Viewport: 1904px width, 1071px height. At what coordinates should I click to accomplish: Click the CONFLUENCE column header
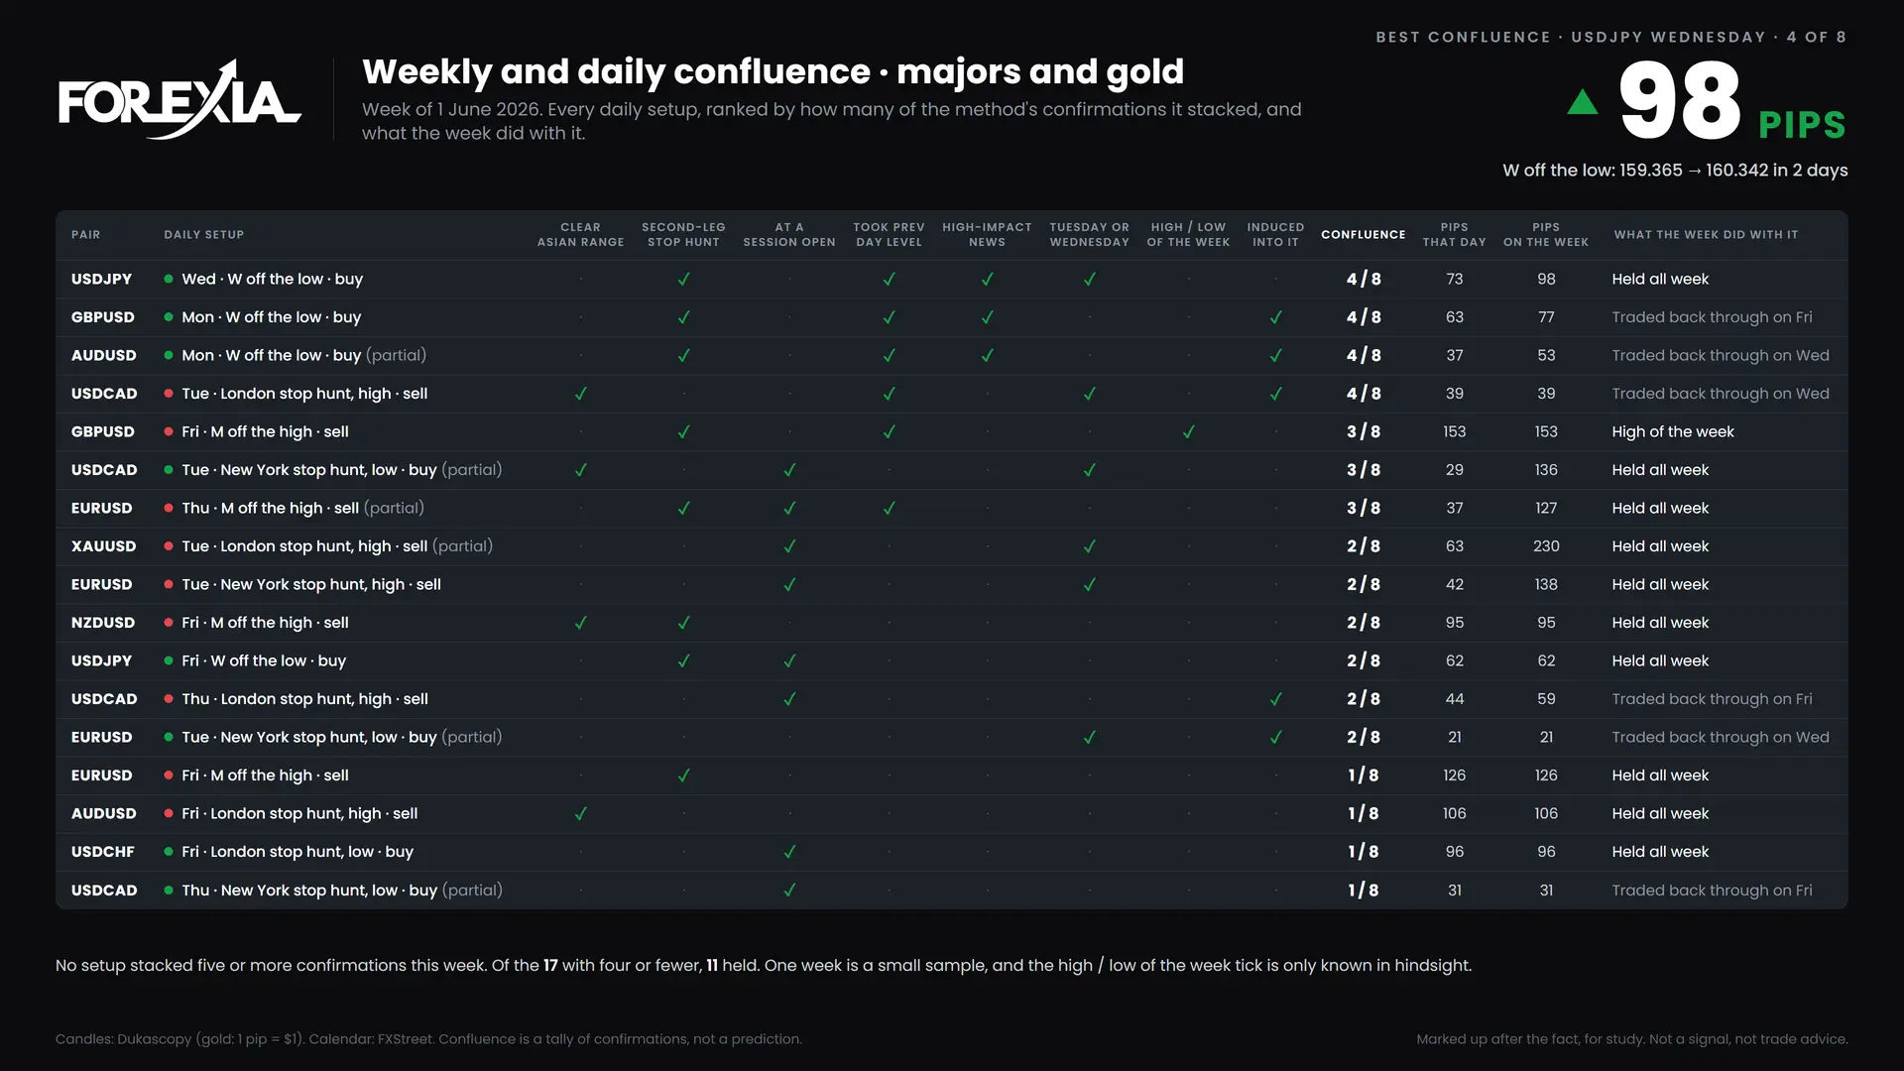pyautogui.click(x=1363, y=235)
